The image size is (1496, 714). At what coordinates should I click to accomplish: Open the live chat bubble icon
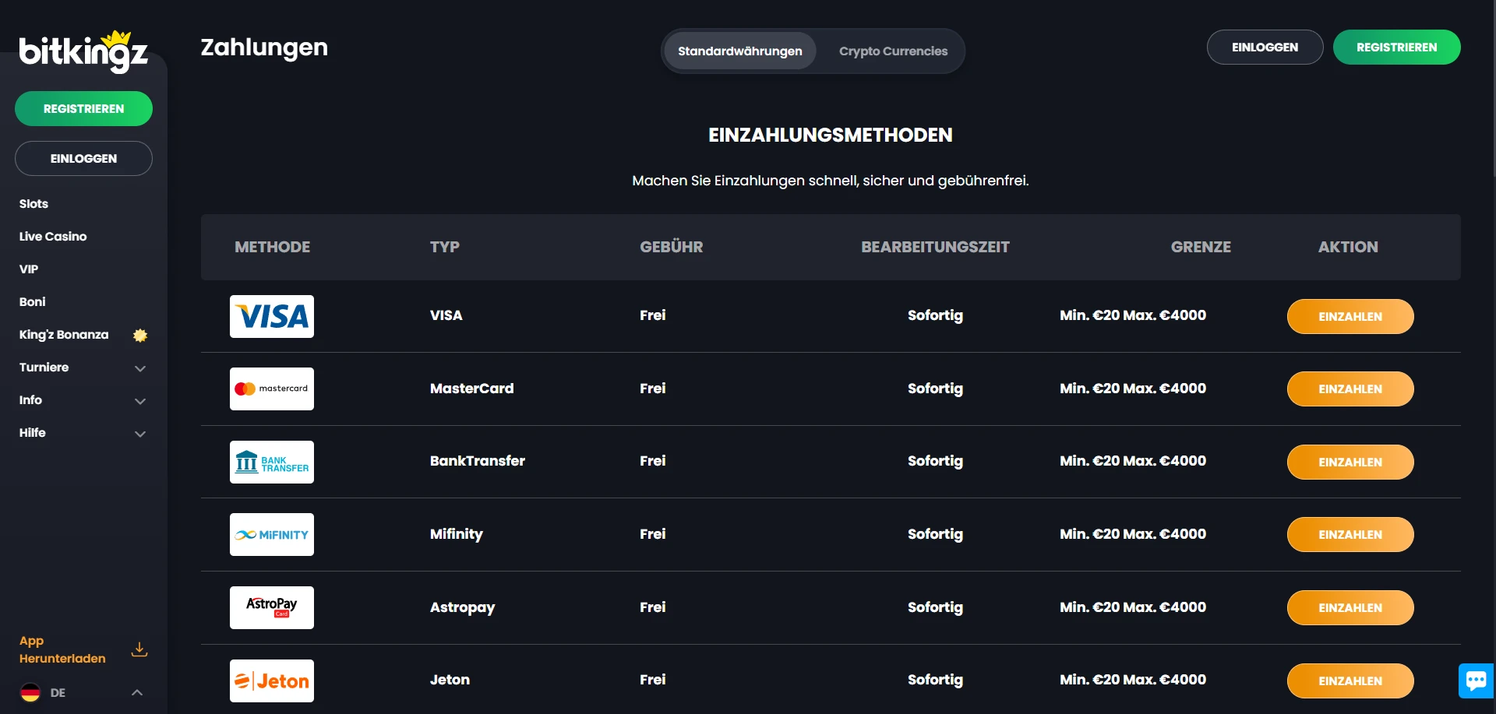1476,681
